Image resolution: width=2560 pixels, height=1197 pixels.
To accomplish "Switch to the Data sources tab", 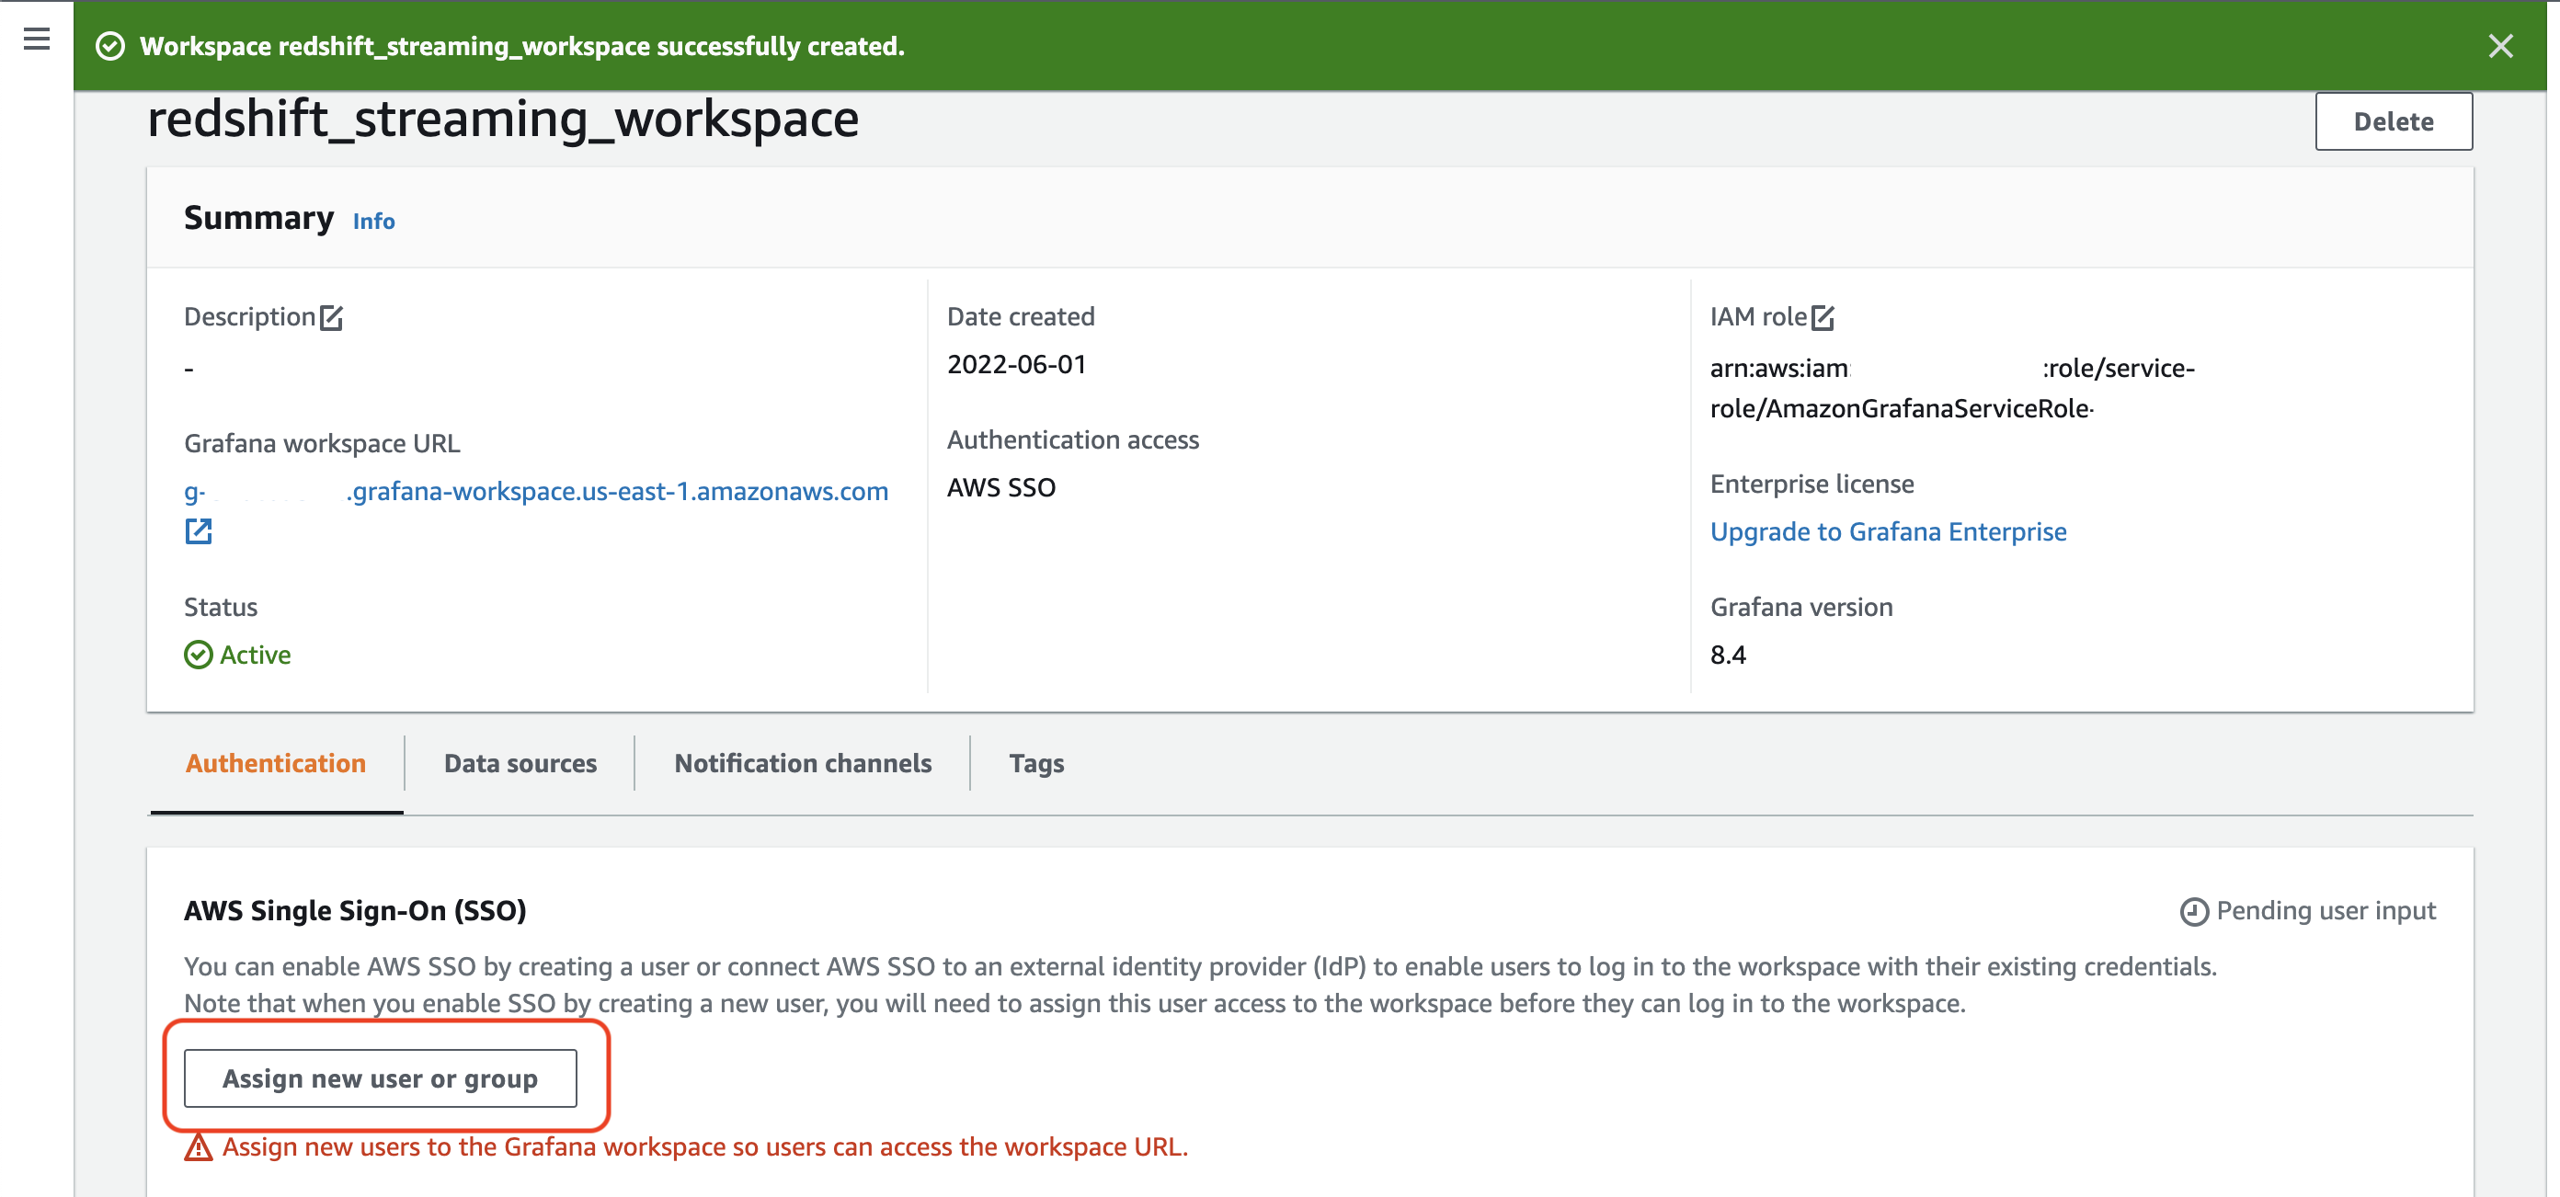I will (520, 763).
